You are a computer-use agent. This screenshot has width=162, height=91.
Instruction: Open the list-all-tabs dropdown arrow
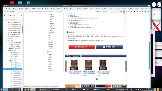(149, 8)
